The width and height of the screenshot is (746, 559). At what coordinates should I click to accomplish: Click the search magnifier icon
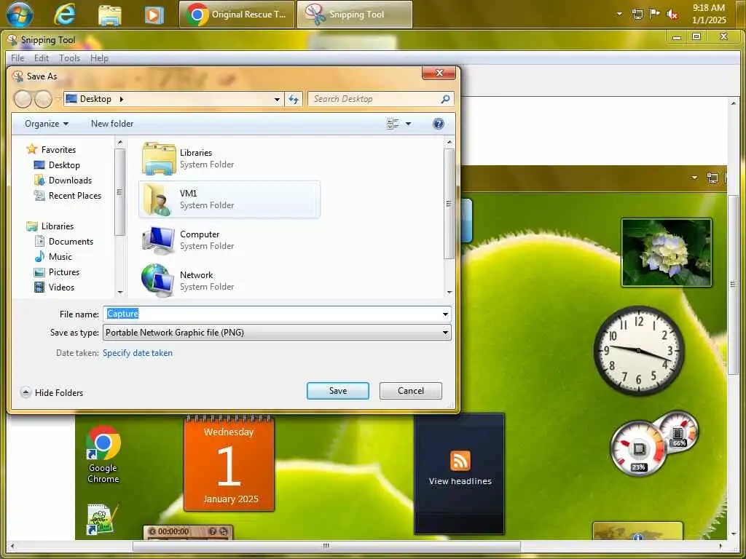click(445, 99)
